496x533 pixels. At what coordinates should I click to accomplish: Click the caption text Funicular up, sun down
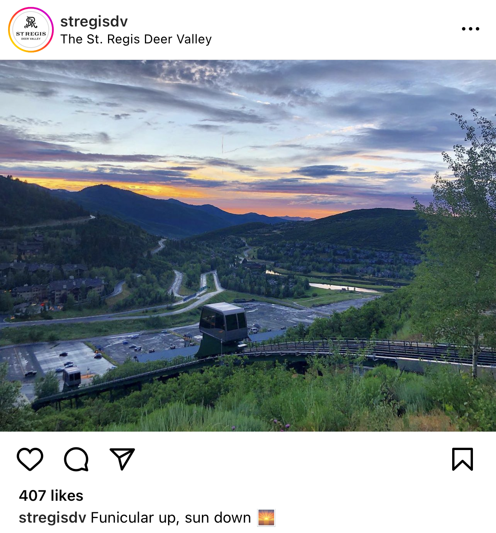(x=171, y=518)
